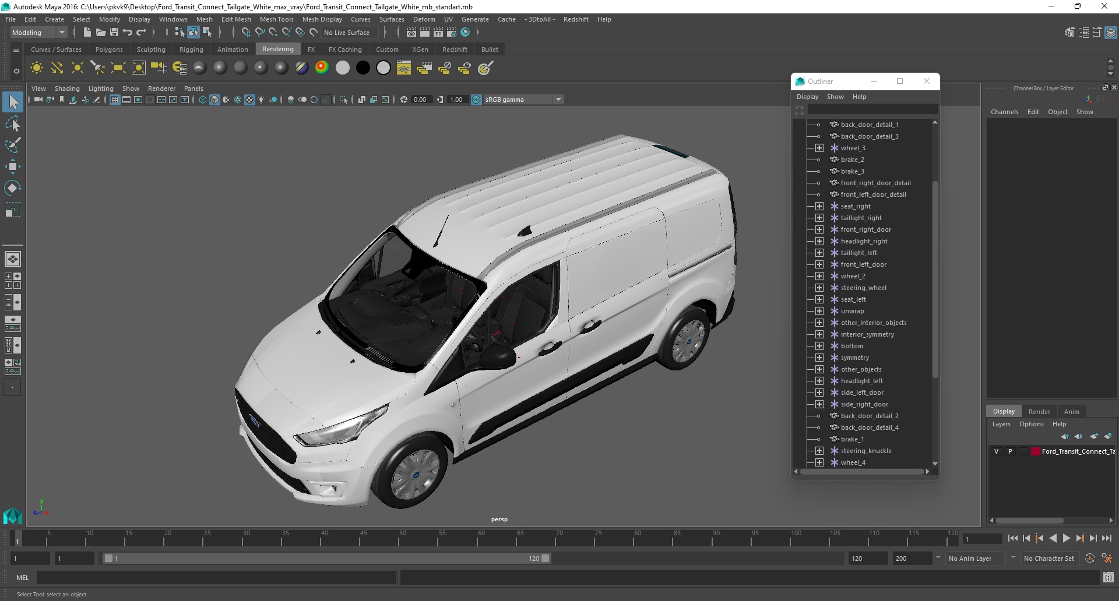Screen dimensions: 1119x601
Task: Click the Ford_Transit layer red color swatch
Action: [x=1036, y=451]
